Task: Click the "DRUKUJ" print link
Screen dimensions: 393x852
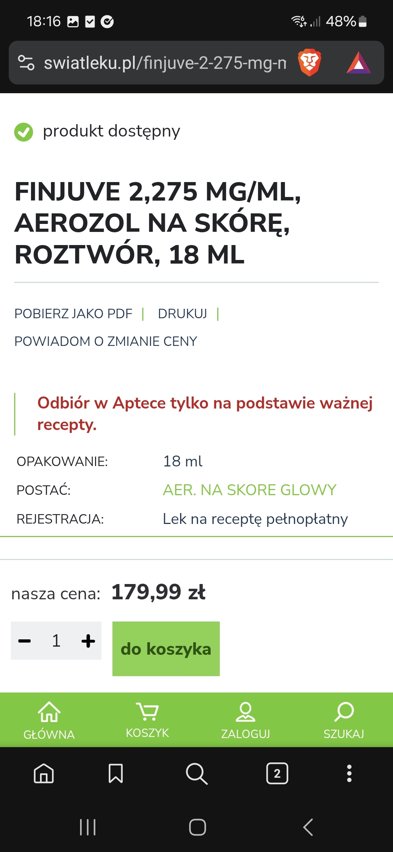Action: 182,313
